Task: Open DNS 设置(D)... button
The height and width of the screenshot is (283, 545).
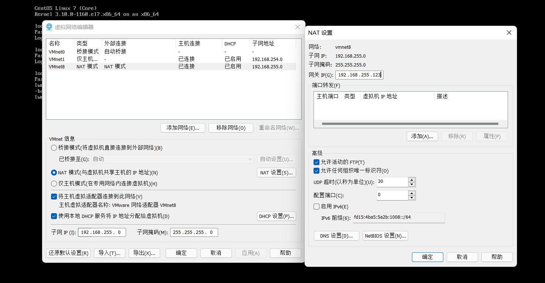Action: coord(336,236)
